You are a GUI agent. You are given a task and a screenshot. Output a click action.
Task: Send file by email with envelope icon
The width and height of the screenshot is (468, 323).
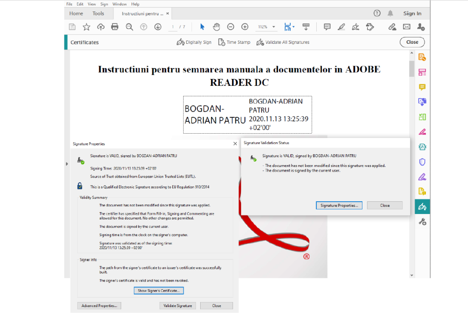407,26
